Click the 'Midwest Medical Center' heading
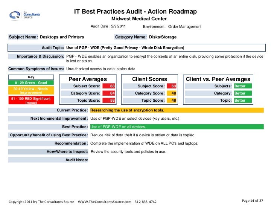274x212 pixels. (139, 19)
